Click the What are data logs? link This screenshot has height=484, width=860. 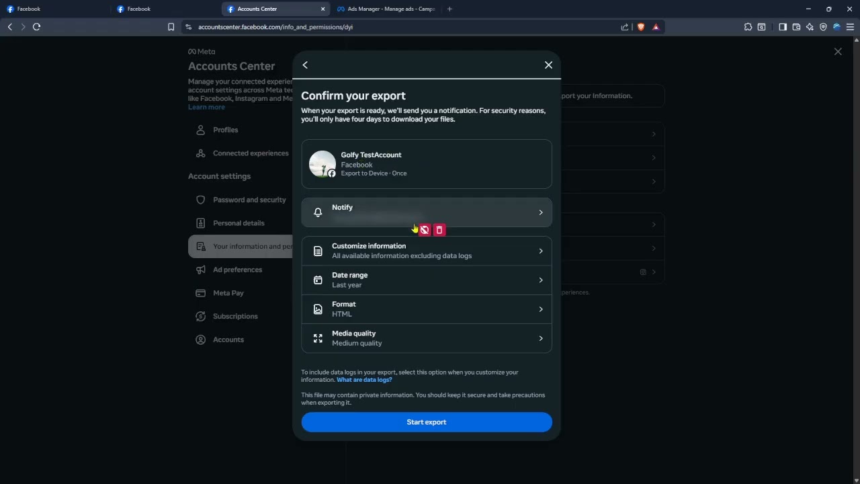(x=364, y=380)
